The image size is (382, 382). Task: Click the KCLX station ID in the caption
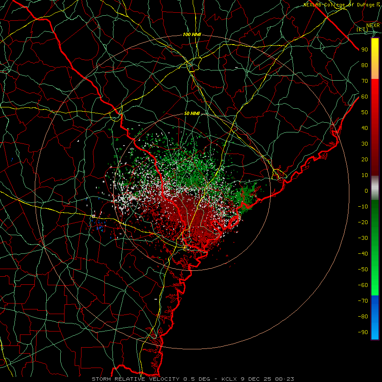coord(230,379)
